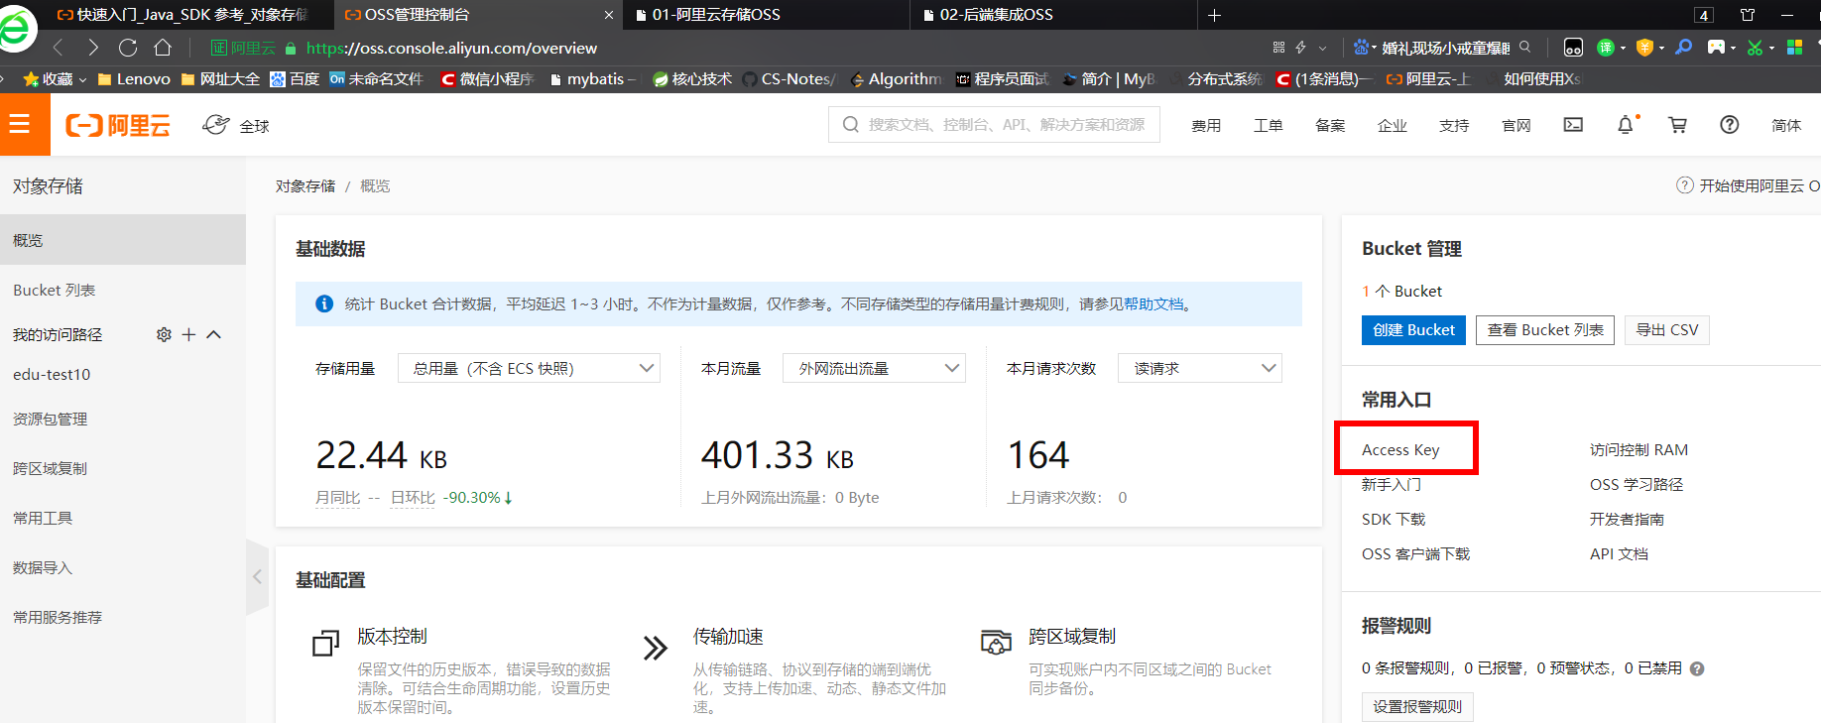
Task: Click 查看 Bucket 列表 button
Action: [1545, 330]
